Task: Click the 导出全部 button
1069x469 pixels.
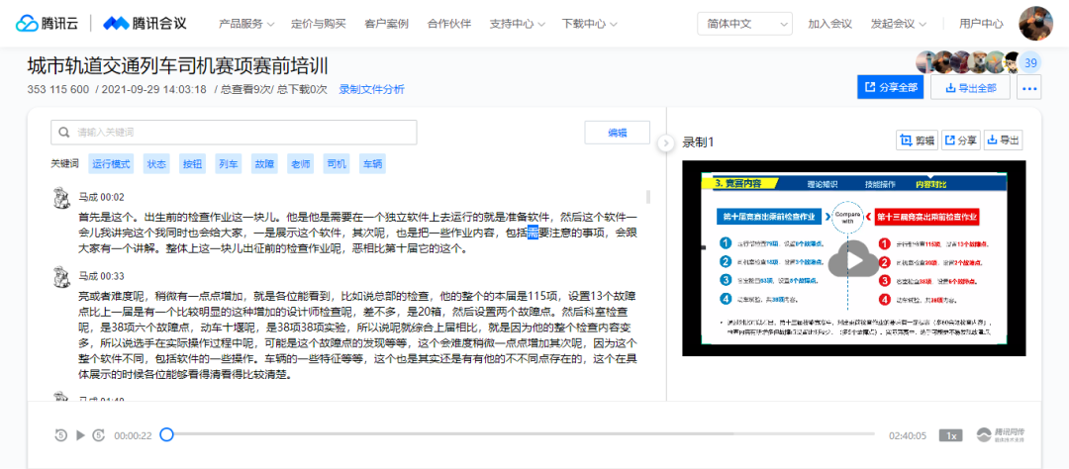Action: [x=971, y=87]
